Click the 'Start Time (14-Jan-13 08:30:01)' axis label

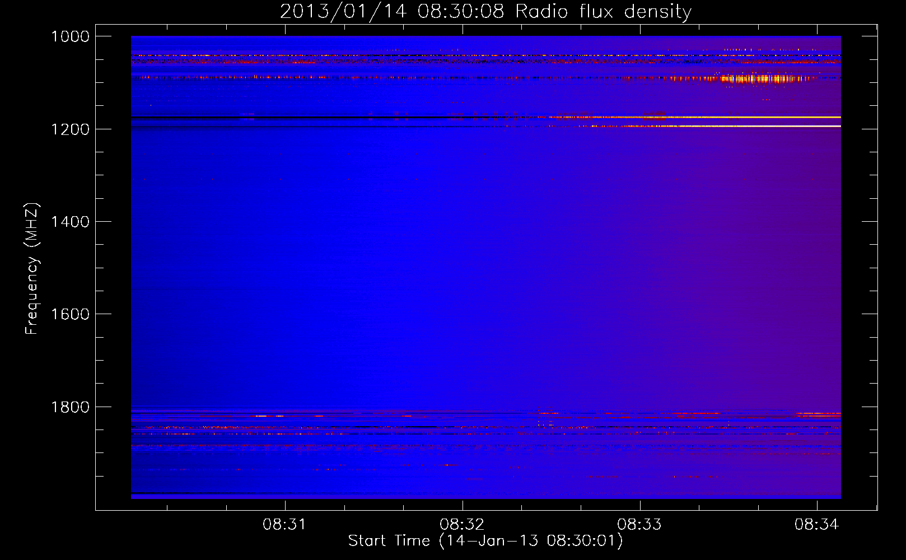[485, 541]
